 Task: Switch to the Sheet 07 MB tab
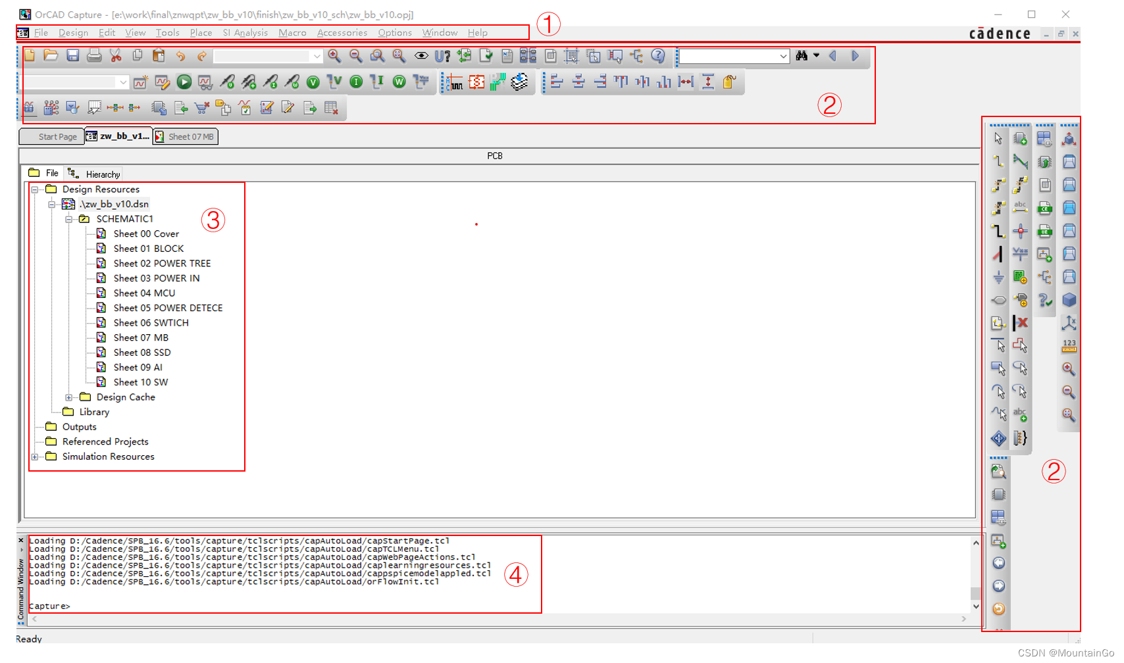[185, 137]
